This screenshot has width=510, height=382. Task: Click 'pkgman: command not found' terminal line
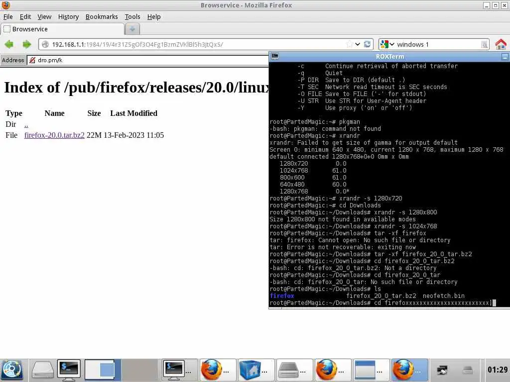325,129
